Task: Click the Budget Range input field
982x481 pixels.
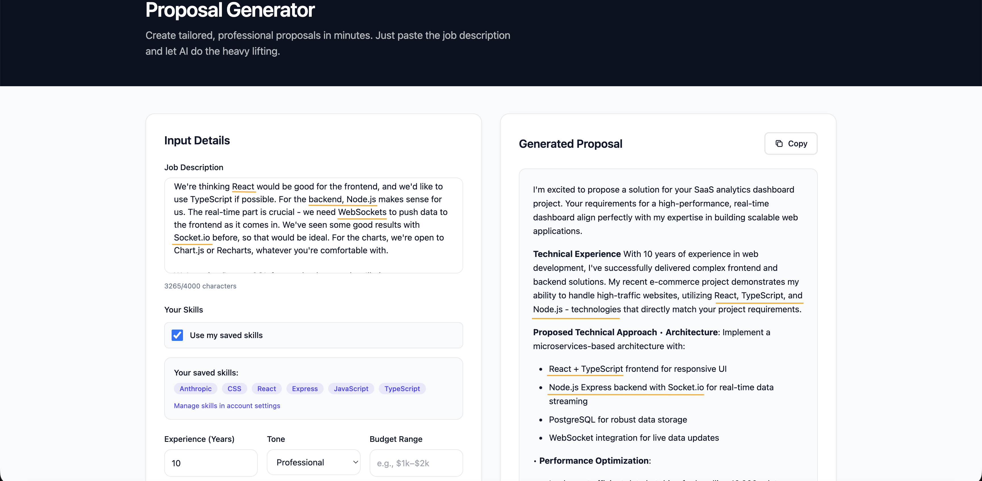Action: [416, 463]
